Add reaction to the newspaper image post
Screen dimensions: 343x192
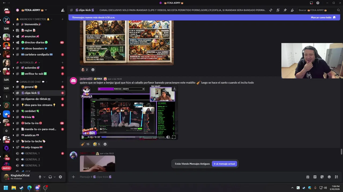(x=93, y=70)
